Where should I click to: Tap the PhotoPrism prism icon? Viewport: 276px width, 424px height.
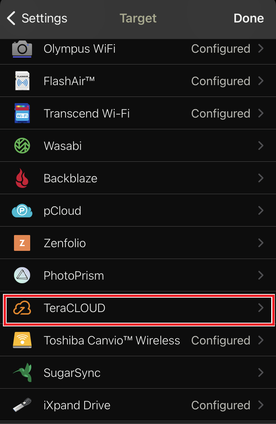click(23, 275)
